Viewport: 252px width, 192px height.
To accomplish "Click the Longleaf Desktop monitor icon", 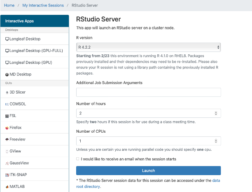I will click(x=7, y=39).
